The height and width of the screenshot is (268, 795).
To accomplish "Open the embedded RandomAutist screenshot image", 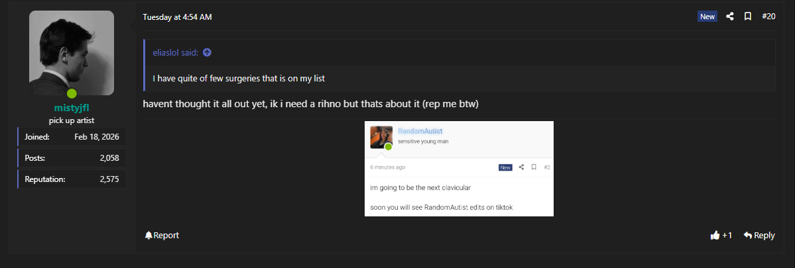I will tap(459, 168).
